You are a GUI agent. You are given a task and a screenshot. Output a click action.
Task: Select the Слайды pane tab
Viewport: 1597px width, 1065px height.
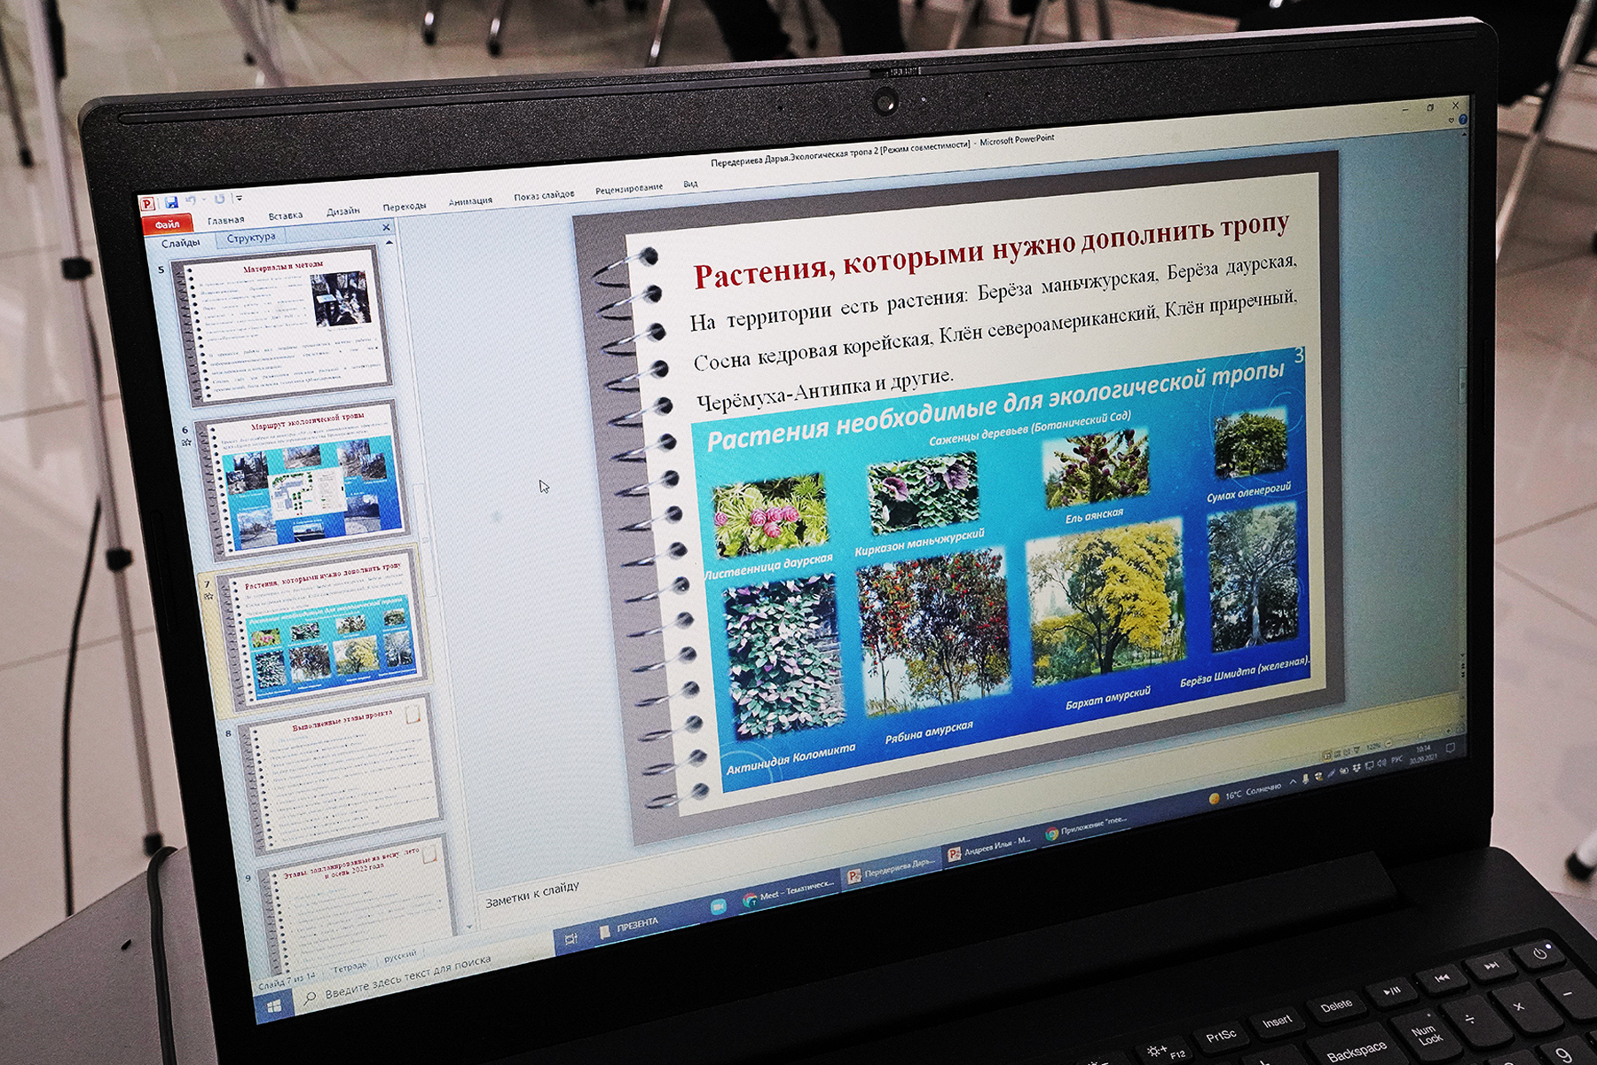[x=181, y=243]
